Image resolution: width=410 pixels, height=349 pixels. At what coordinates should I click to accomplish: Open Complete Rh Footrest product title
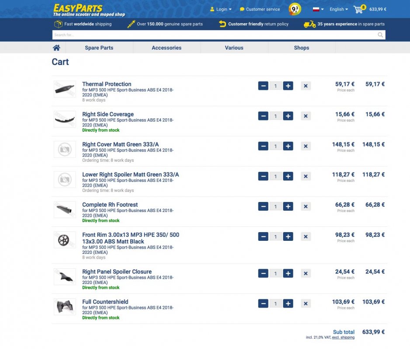point(110,205)
